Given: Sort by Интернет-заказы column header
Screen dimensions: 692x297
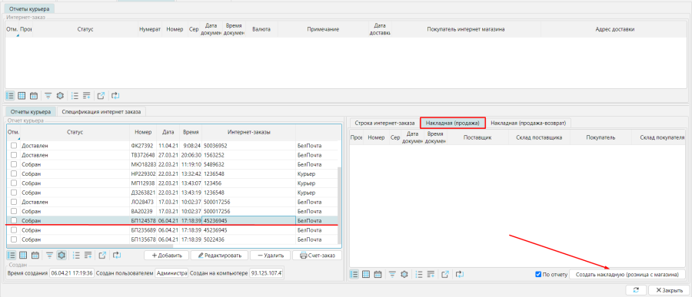Looking at the screenshot, I should click(x=249, y=132).
